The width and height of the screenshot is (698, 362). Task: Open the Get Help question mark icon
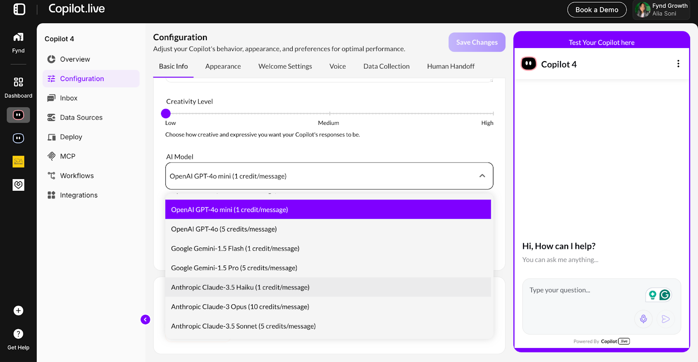click(x=18, y=334)
